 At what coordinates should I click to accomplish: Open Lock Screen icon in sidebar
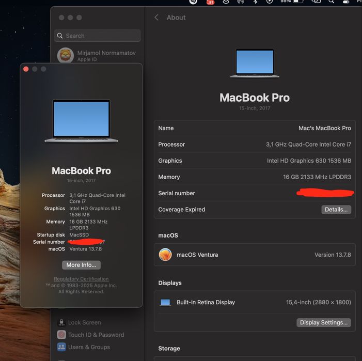[61, 322]
